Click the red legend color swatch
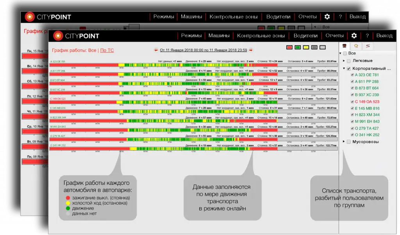The width and height of the screenshot is (400, 235). [289, 47]
